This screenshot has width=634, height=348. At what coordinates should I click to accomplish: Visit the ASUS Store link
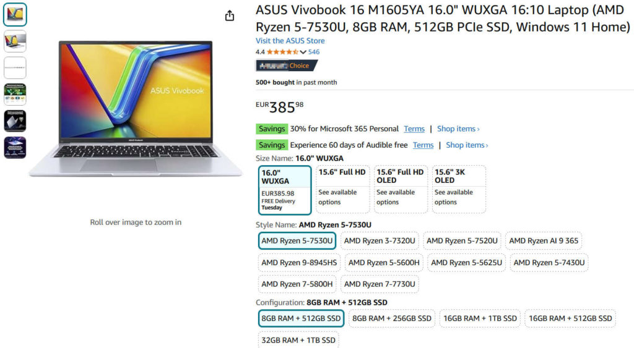coord(290,41)
